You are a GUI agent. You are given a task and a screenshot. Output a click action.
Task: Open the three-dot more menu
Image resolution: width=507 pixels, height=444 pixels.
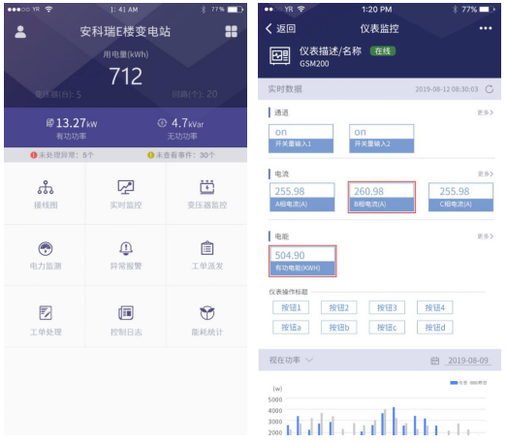(x=486, y=28)
